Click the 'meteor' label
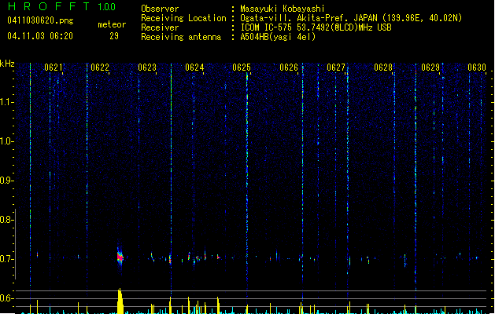This screenshot has width=495, height=314. (x=112, y=24)
